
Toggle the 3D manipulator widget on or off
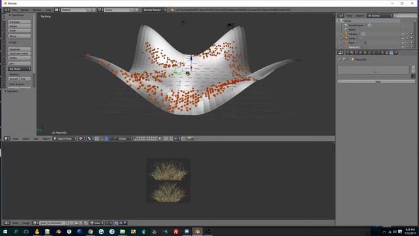pyautogui.click(x=102, y=138)
